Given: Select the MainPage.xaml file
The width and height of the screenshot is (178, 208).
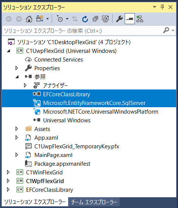Looking at the screenshot, I should click(x=53, y=155).
